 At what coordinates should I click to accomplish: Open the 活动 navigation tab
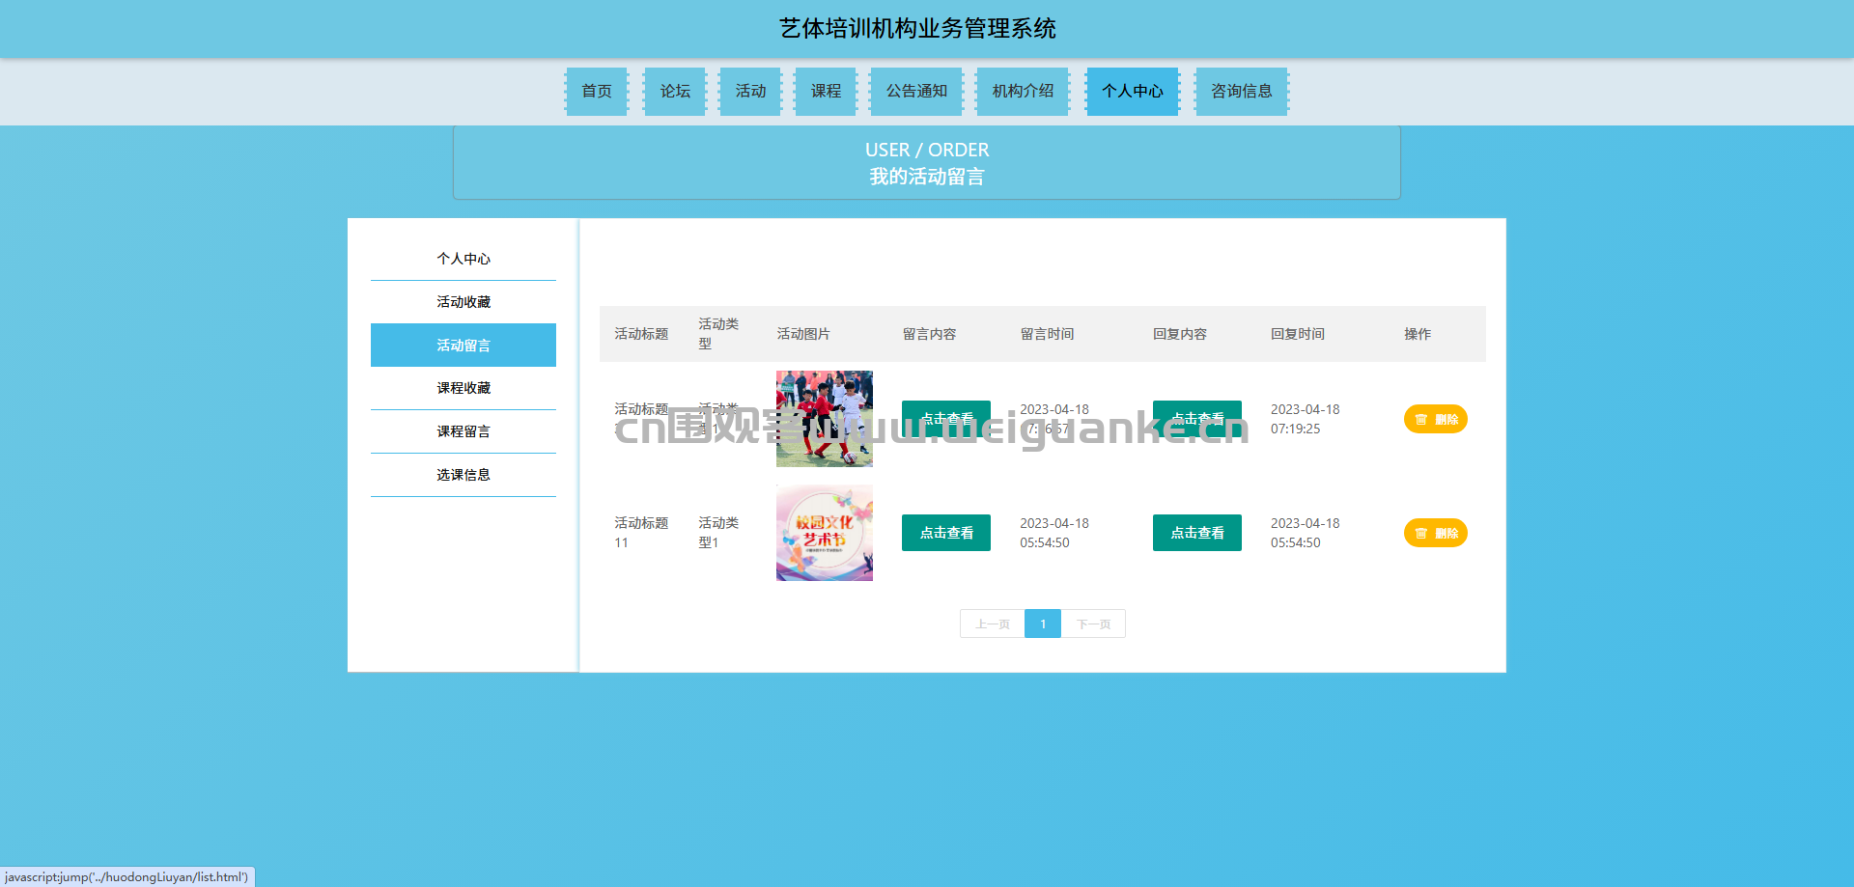[x=750, y=91]
